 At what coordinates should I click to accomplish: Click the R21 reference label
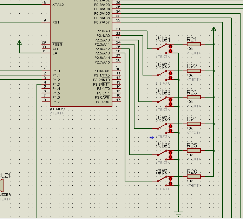(x=192, y=40)
